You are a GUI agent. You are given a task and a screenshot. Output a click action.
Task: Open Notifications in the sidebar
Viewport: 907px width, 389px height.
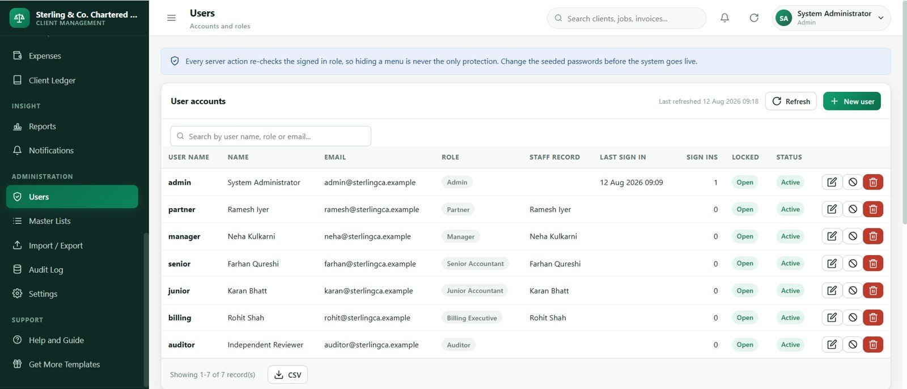72,150
